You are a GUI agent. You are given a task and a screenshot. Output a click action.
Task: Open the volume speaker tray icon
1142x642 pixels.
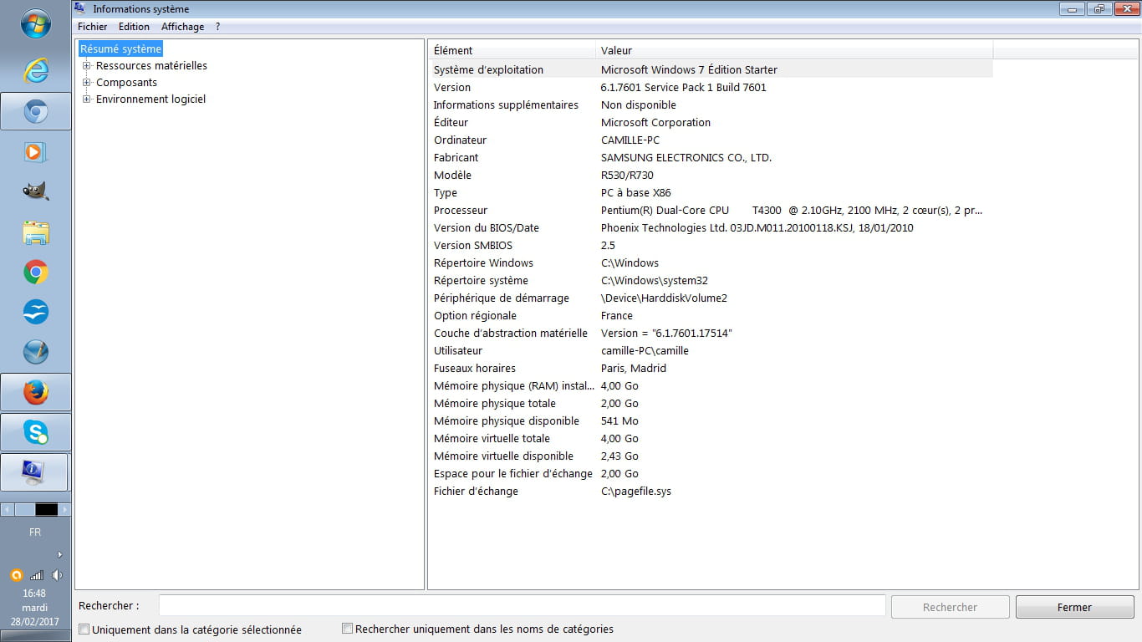(57, 575)
